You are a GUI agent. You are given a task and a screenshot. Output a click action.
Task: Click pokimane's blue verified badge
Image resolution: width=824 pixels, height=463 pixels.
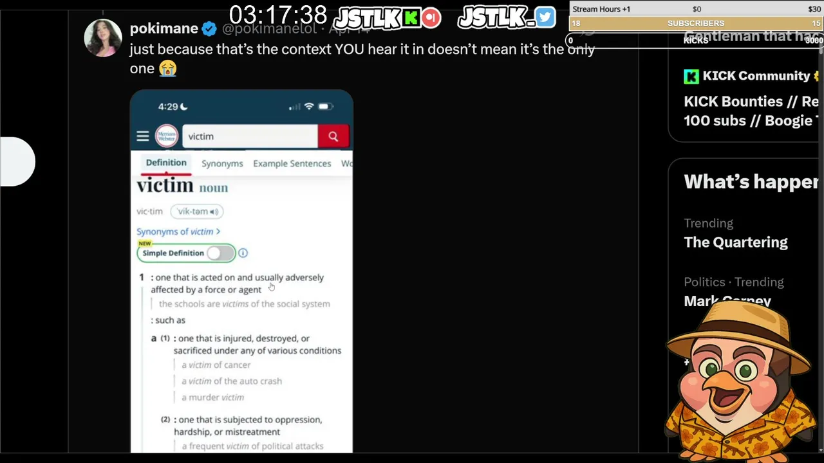pos(209,29)
